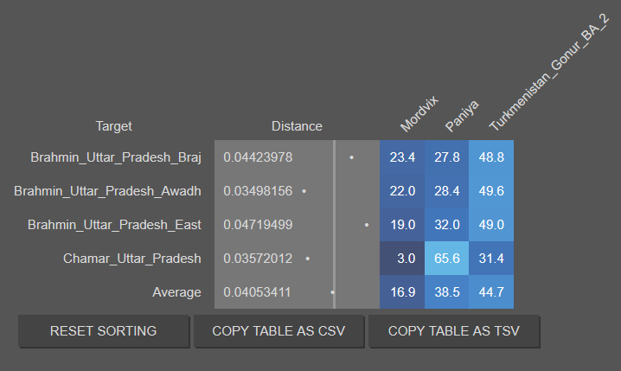Viewport: 621px width, 371px height.
Task: Select the Brahmin_Uttar_Pradesh_East target row label
Action: 114,225
